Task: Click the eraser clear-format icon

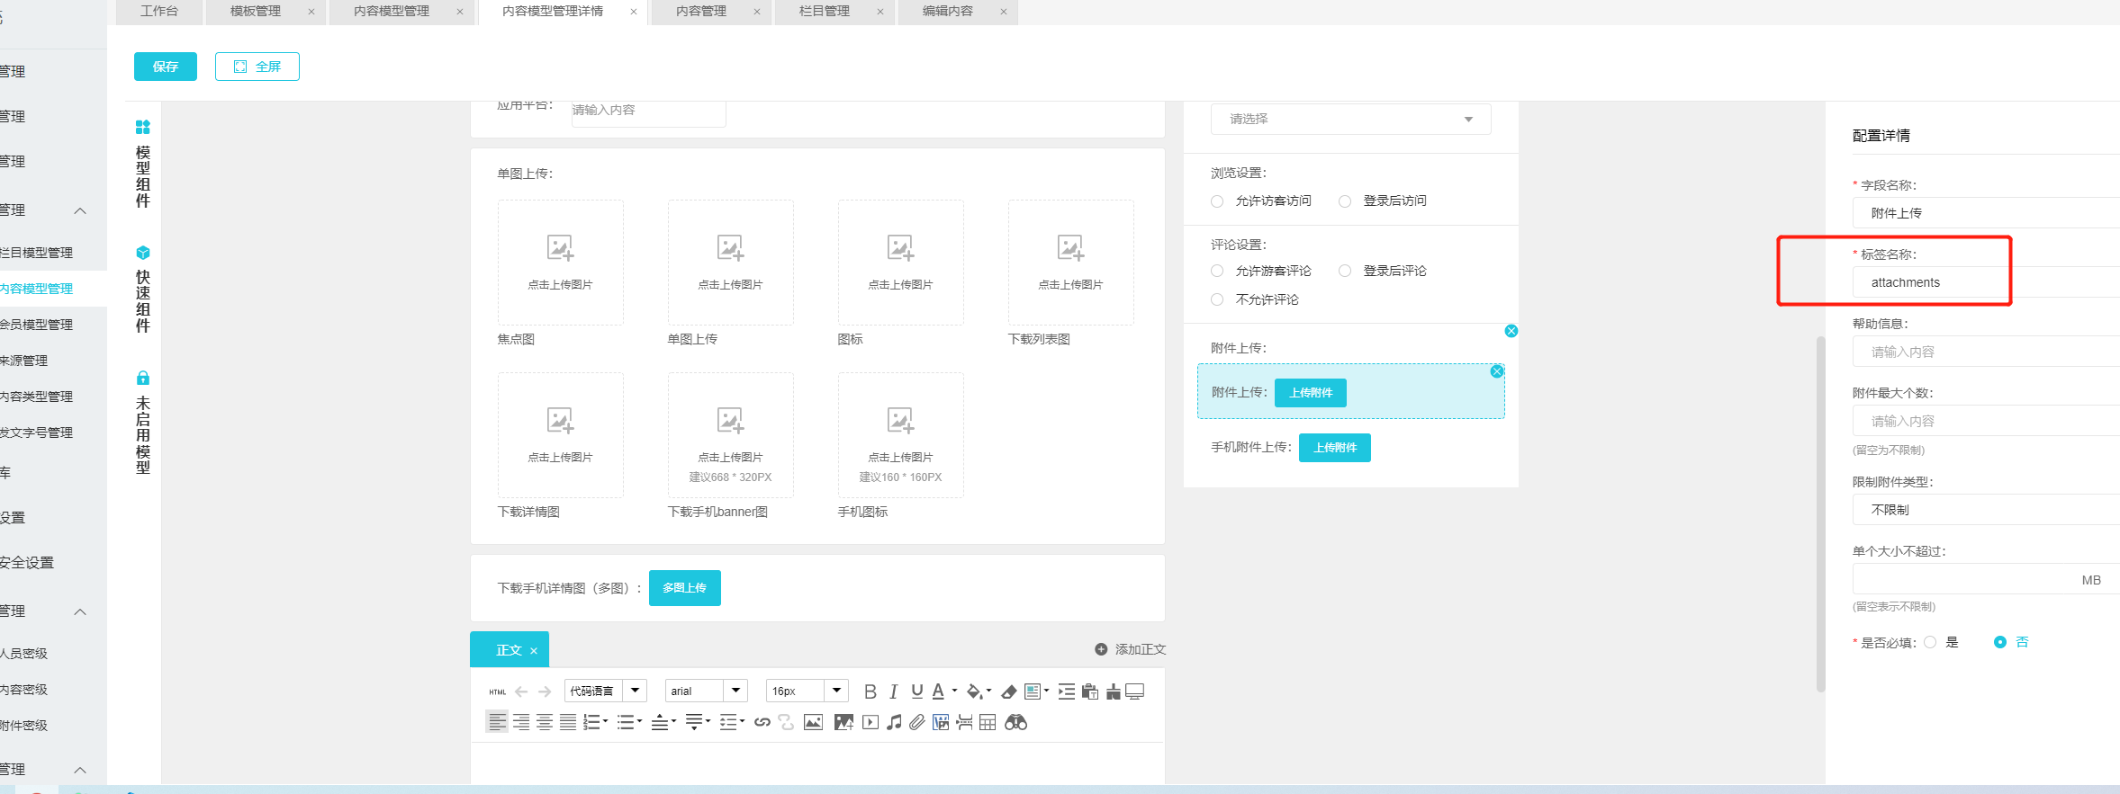Action: click(x=1008, y=691)
